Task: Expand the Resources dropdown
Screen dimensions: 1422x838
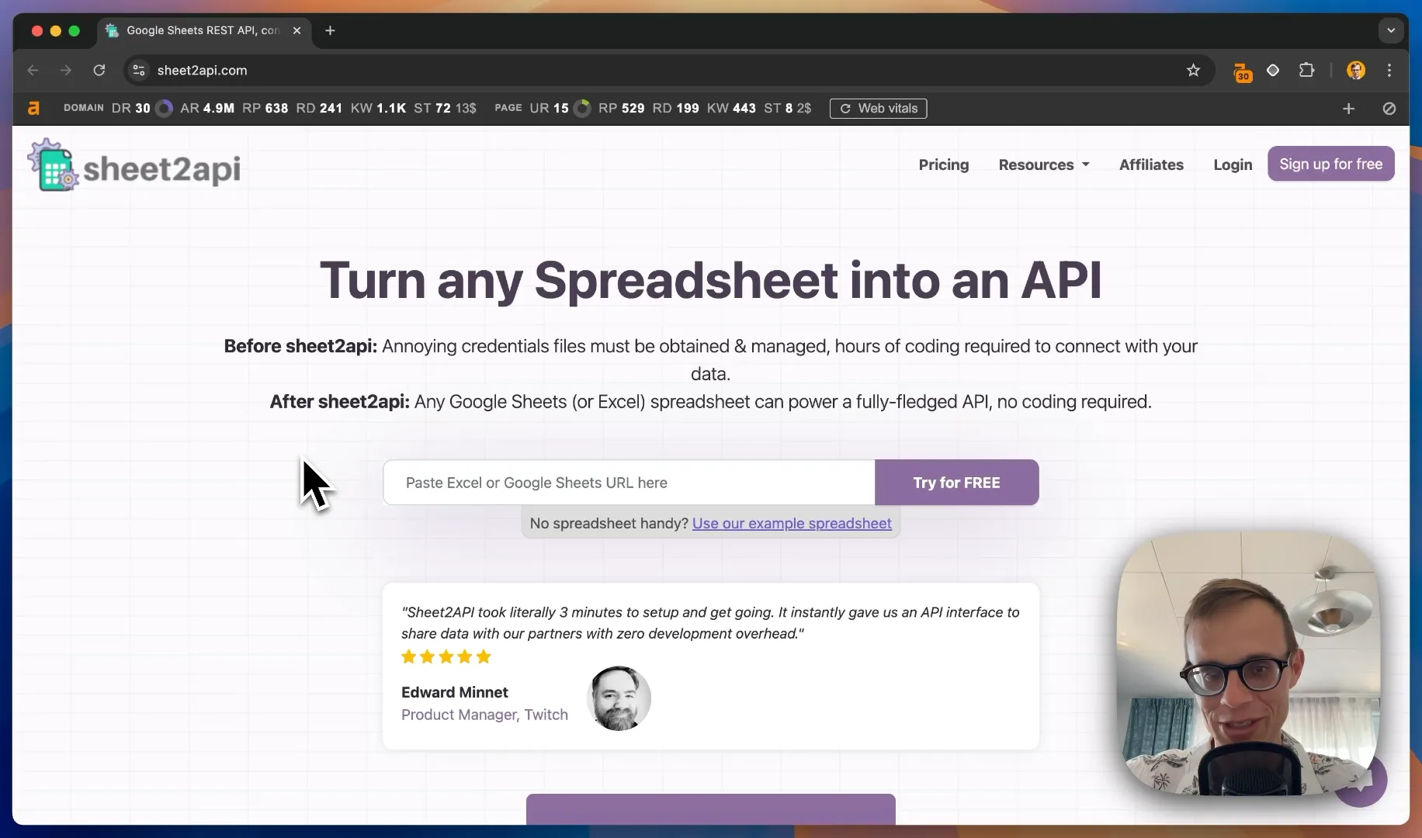Action: pyautogui.click(x=1044, y=164)
